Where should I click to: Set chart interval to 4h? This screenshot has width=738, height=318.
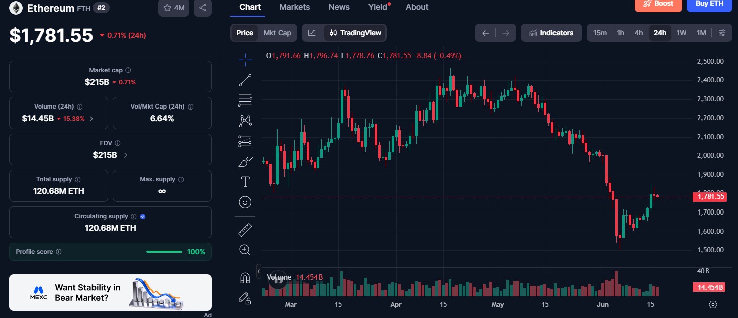click(639, 33)
